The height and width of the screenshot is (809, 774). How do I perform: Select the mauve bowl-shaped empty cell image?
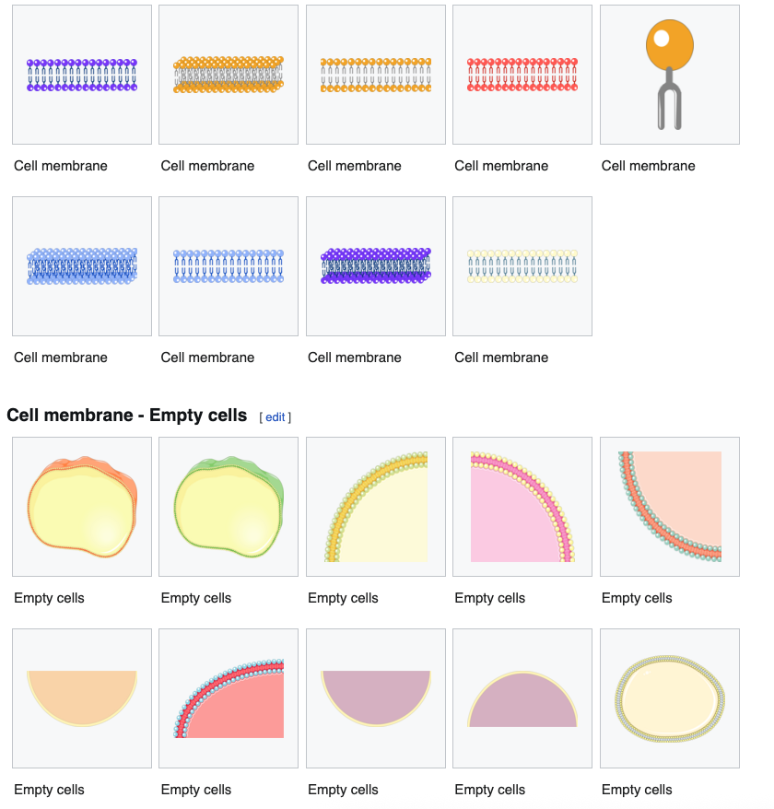376,698
